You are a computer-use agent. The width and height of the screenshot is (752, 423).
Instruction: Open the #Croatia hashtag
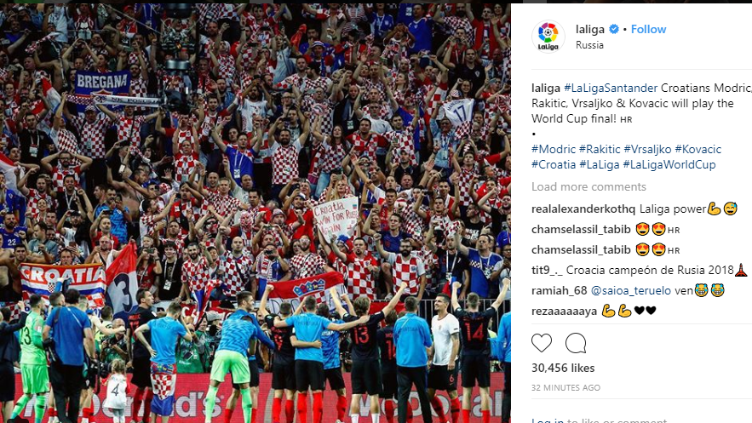pos(554,164)
